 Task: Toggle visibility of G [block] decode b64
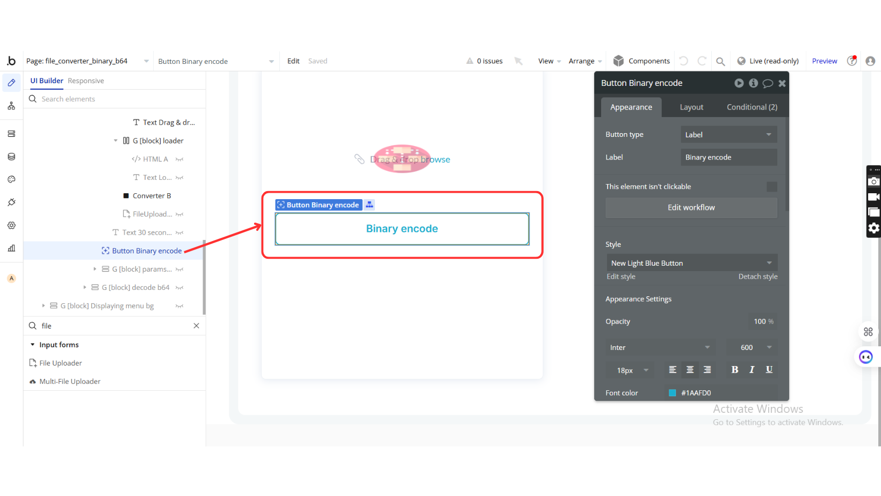[179, 288]
